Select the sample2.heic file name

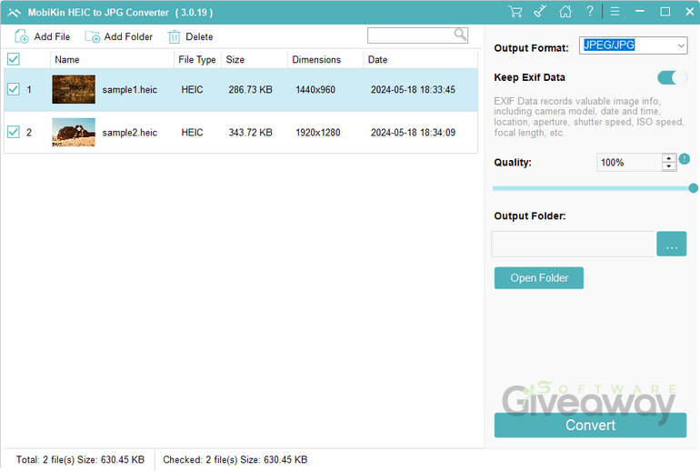coord(129,133)
